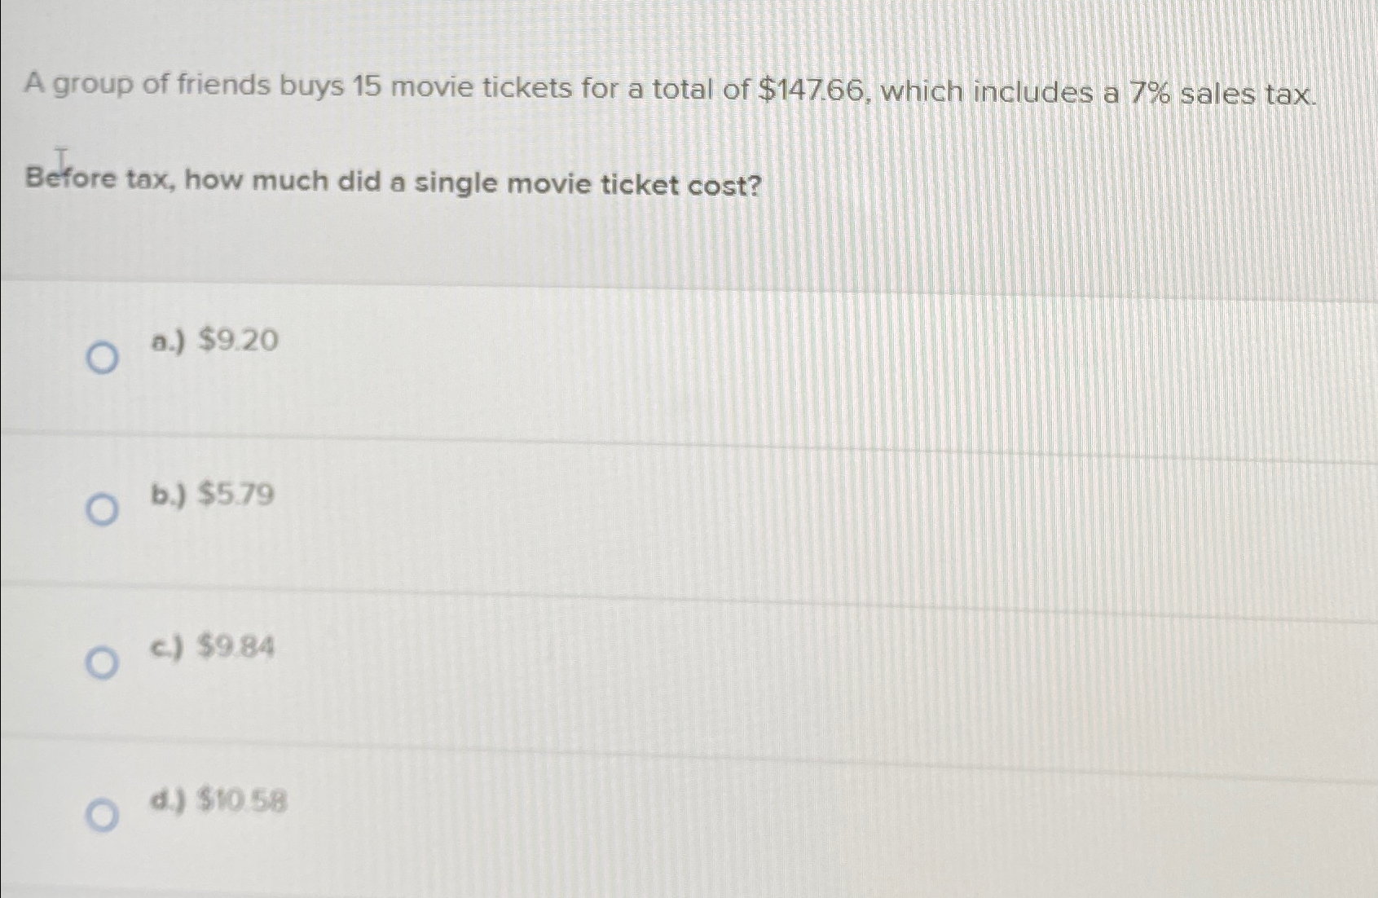
Task: Click the "a.)" option letter
Action: coord(169,341)
